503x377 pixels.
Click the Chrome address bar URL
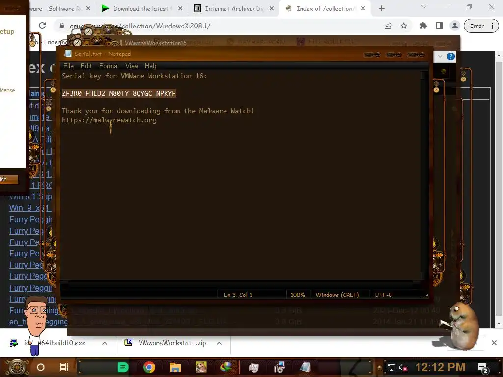(140, 26)
